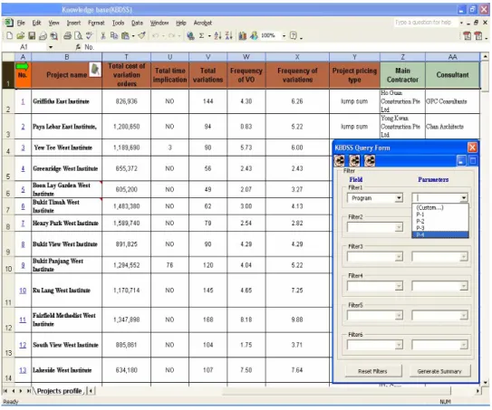Open the Chart Wizard icon
This screenshot has width=492, height=410.
pyautogui.click(x=242, y=35)
